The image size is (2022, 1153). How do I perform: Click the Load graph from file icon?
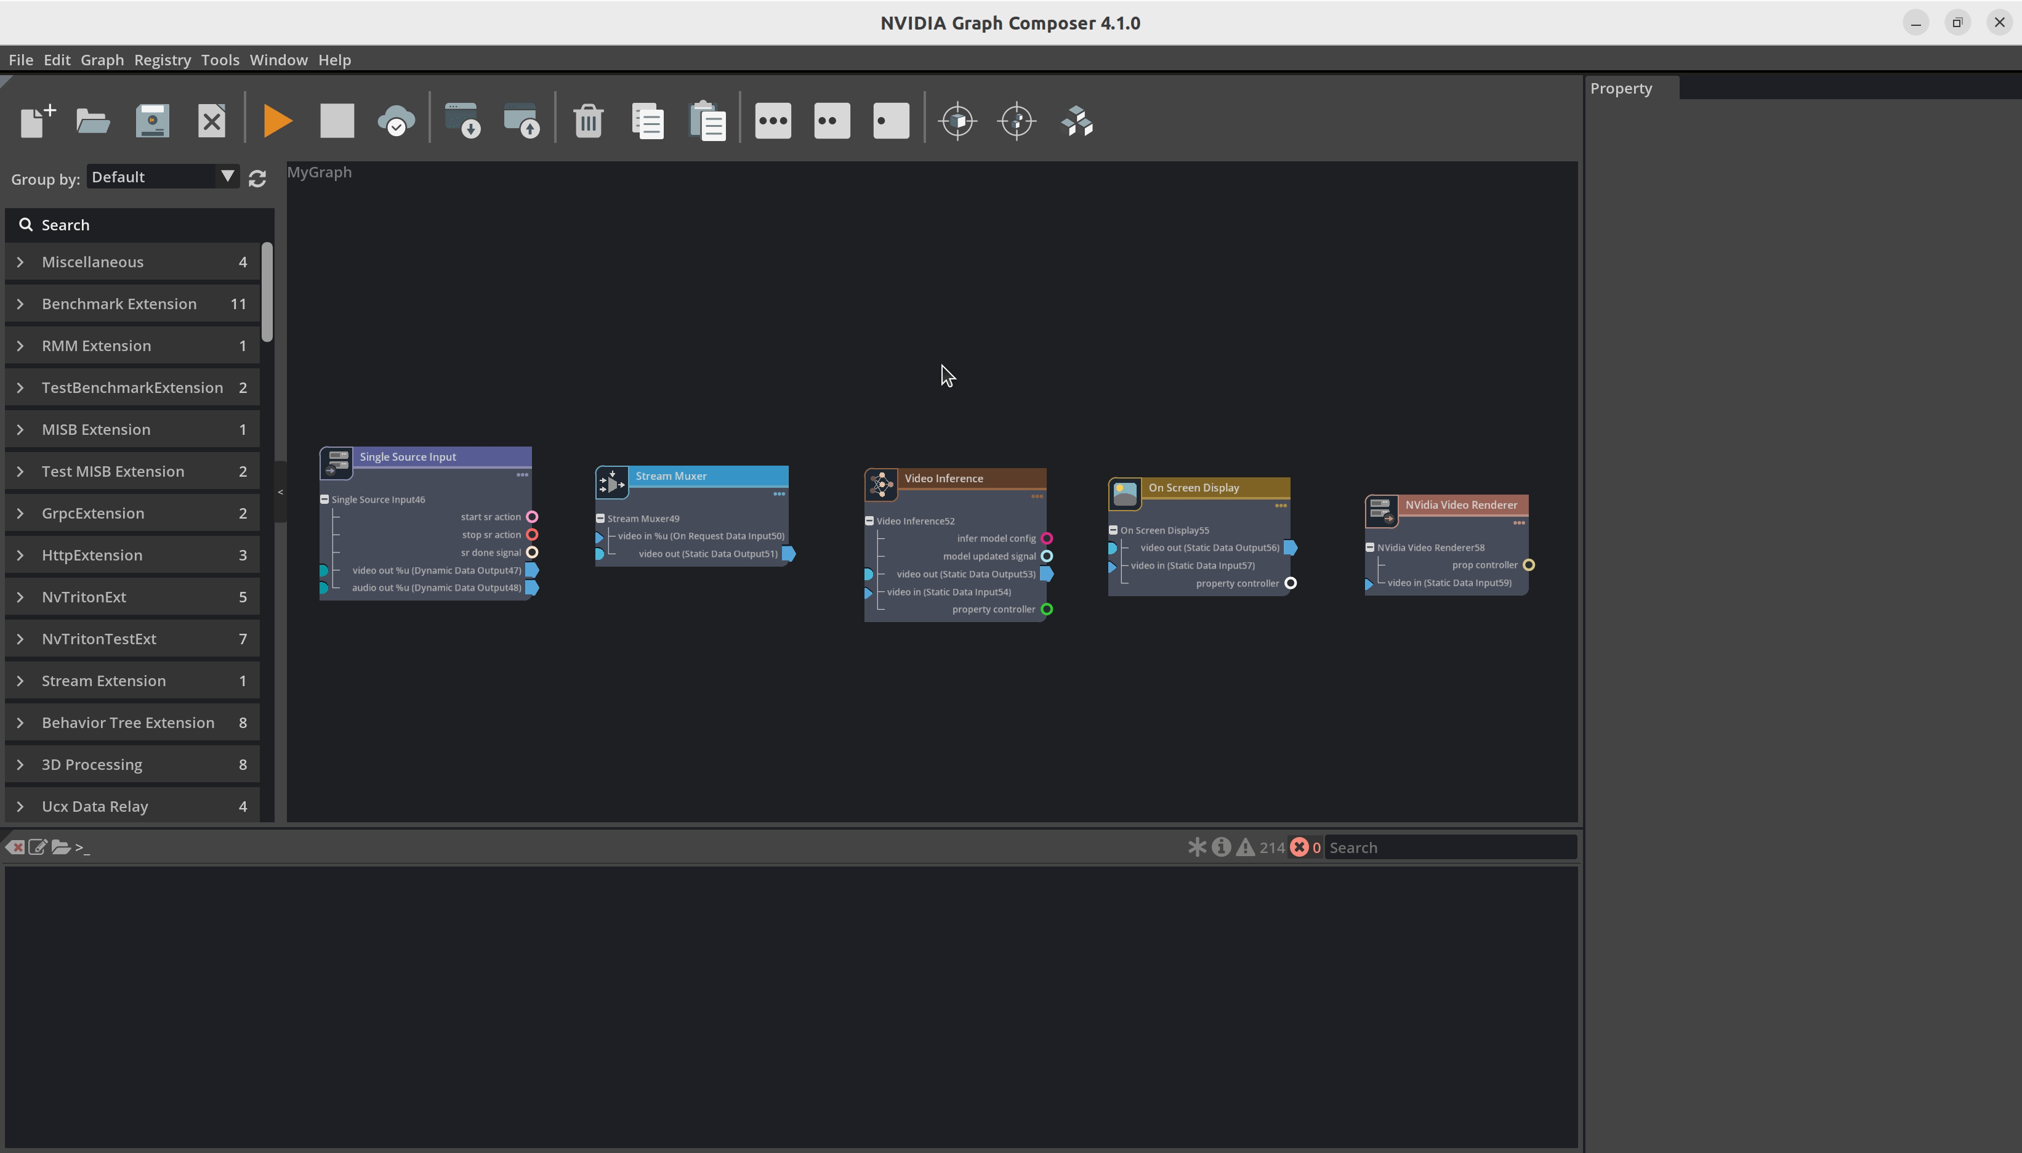click(92, 121)
